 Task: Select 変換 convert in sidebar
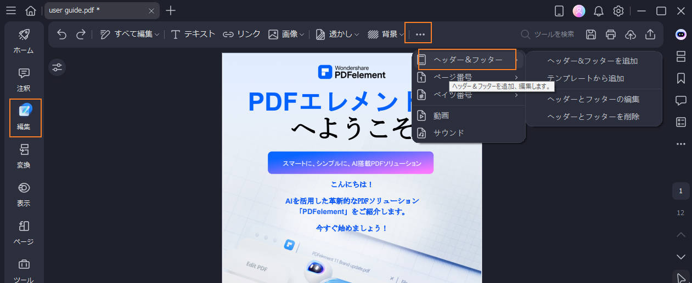coord(24,156)
